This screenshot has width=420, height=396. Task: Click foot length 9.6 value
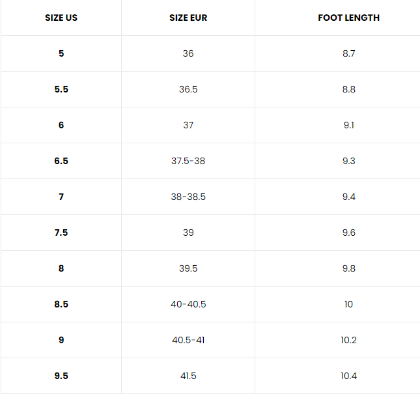(x=349, y=233)
